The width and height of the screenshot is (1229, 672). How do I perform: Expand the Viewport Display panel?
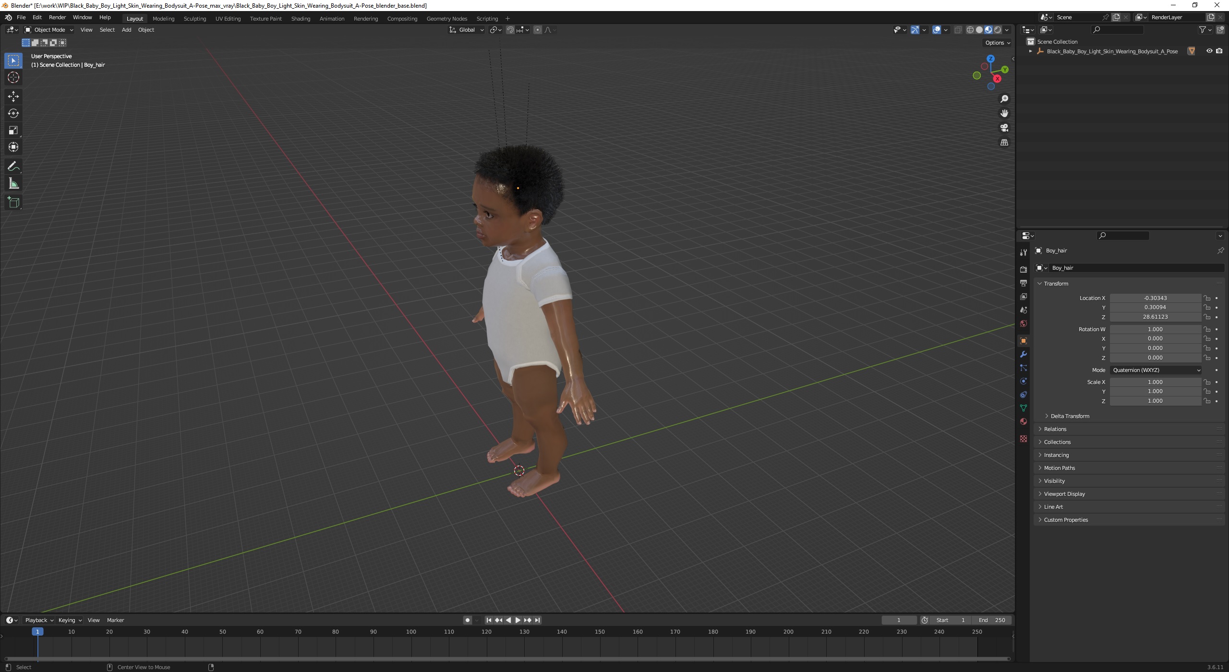pyautogui.click(x=1128, y=494)
